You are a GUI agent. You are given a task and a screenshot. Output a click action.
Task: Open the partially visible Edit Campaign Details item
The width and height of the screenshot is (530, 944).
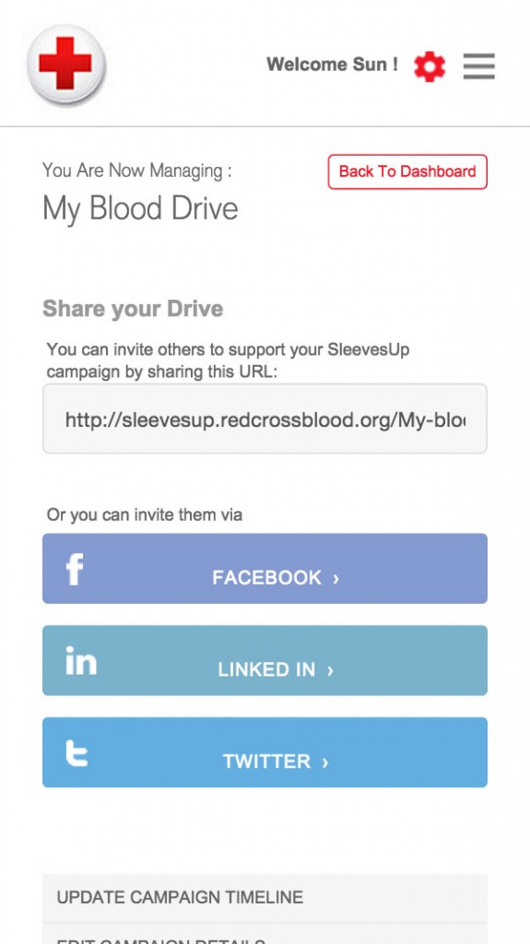point(265,934)
